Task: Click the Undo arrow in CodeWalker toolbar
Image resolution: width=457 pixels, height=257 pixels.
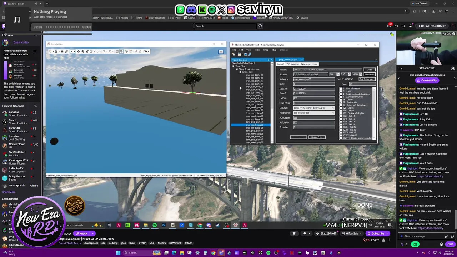Action: tap(104, 51)
